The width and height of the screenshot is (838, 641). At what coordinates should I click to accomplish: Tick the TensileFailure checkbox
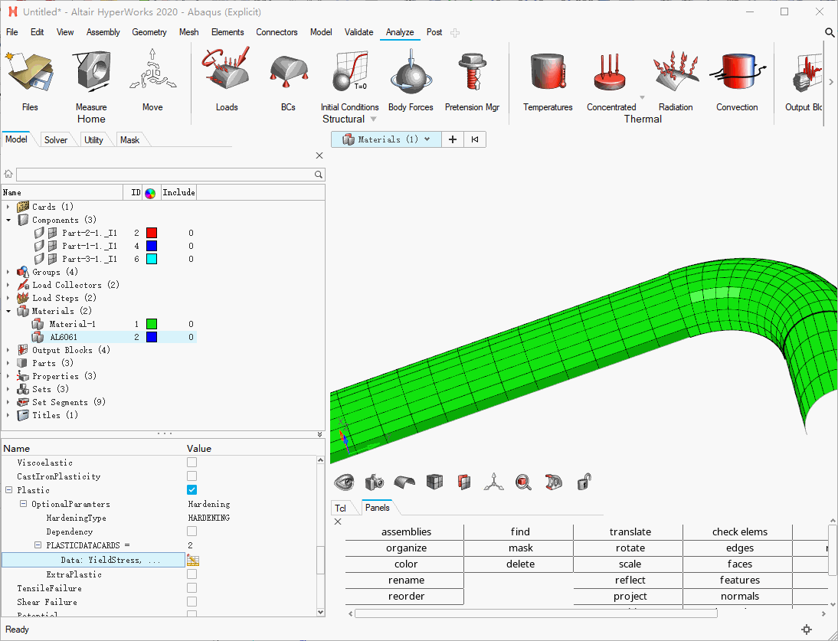[191, 588]
